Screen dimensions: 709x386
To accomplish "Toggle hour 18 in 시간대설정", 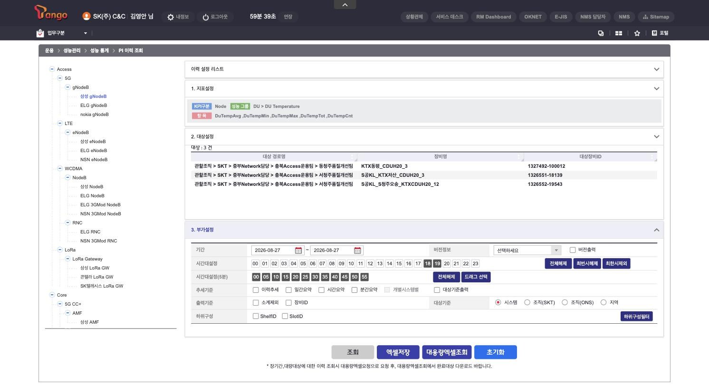I will (428, 264).
